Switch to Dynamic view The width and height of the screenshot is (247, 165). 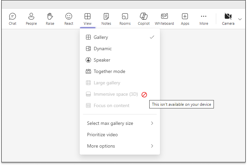pyautogui.click(x=120, y=49)
